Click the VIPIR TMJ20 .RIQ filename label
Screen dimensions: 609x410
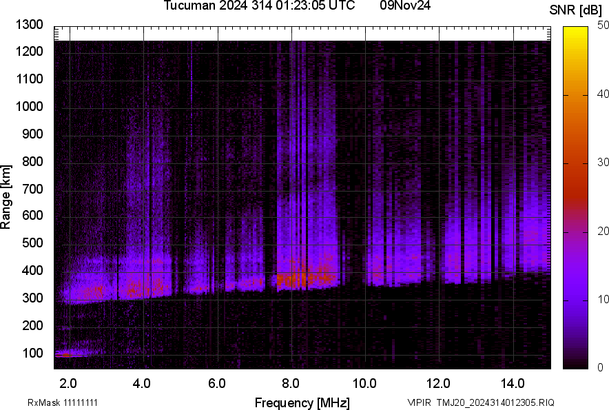[x=481, y=402]
